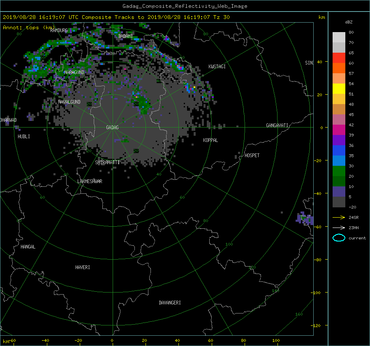Click the 40 km value on the right axis
Screen dimensions: 370x346
pos(319,62)
